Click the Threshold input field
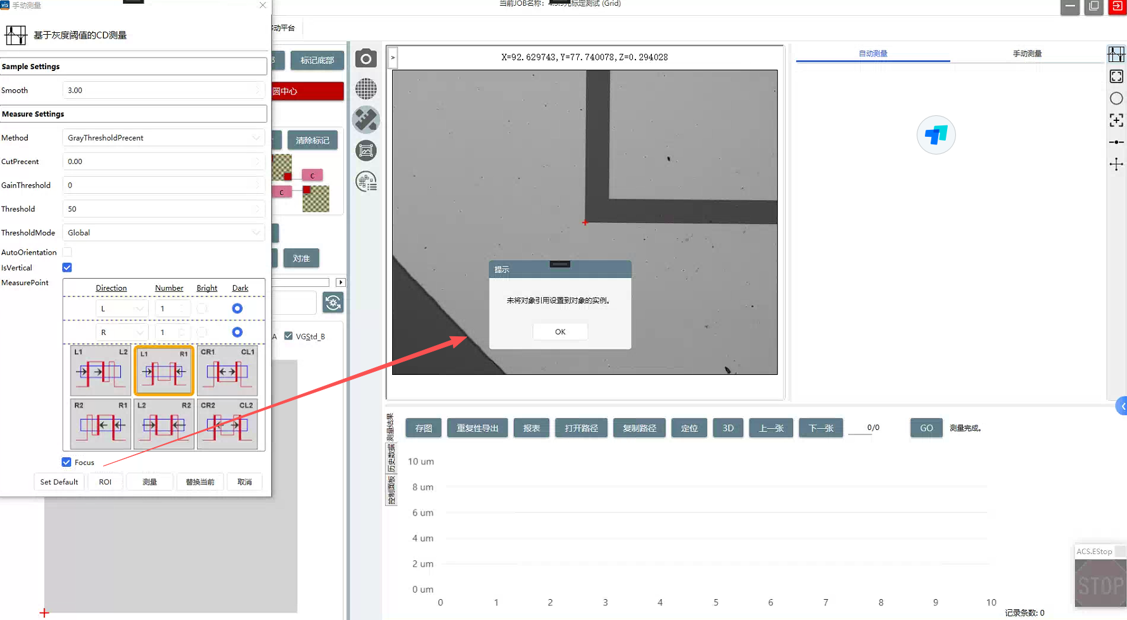 point(163,209)
